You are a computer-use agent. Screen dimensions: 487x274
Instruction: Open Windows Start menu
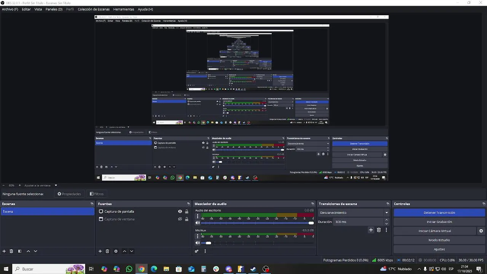click(x=6, y=269)
